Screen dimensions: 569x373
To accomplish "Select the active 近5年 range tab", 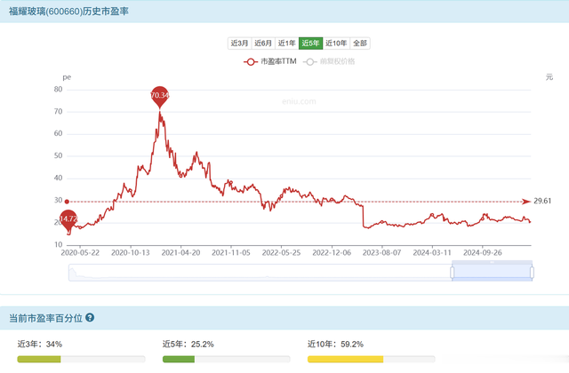I will (x=310, y=44).
